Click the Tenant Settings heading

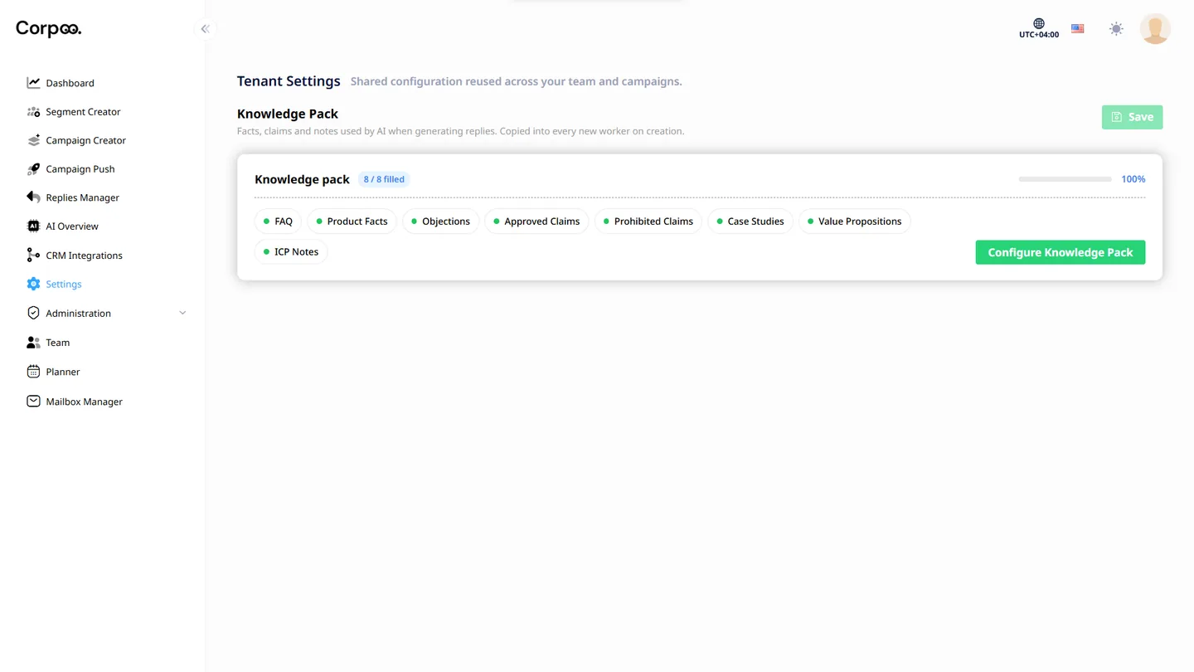coord(289,81)
